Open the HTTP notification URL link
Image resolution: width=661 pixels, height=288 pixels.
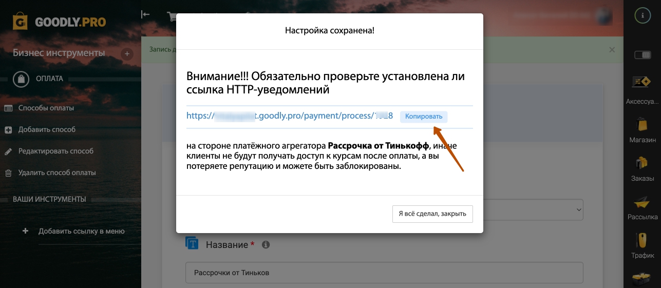(290, 116)
